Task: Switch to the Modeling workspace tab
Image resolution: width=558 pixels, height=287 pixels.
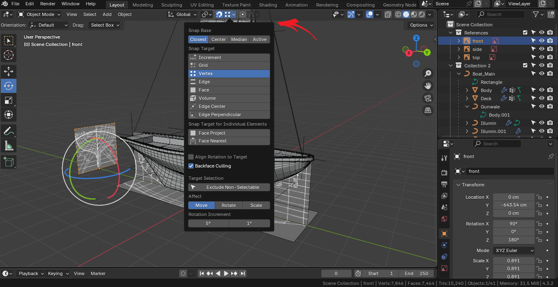Action: tap(142, 5)
